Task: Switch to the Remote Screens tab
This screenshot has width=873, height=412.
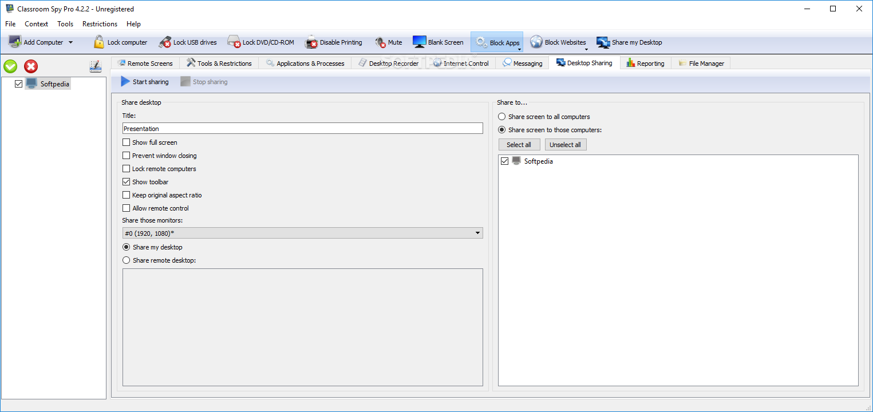Action: point(145,64)
